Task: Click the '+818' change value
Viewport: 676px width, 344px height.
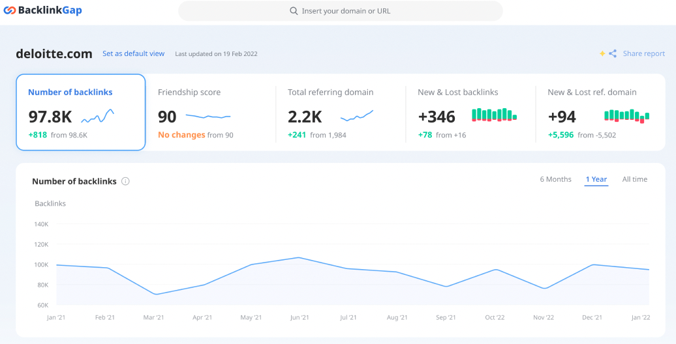Action: (x=37, y=135)
